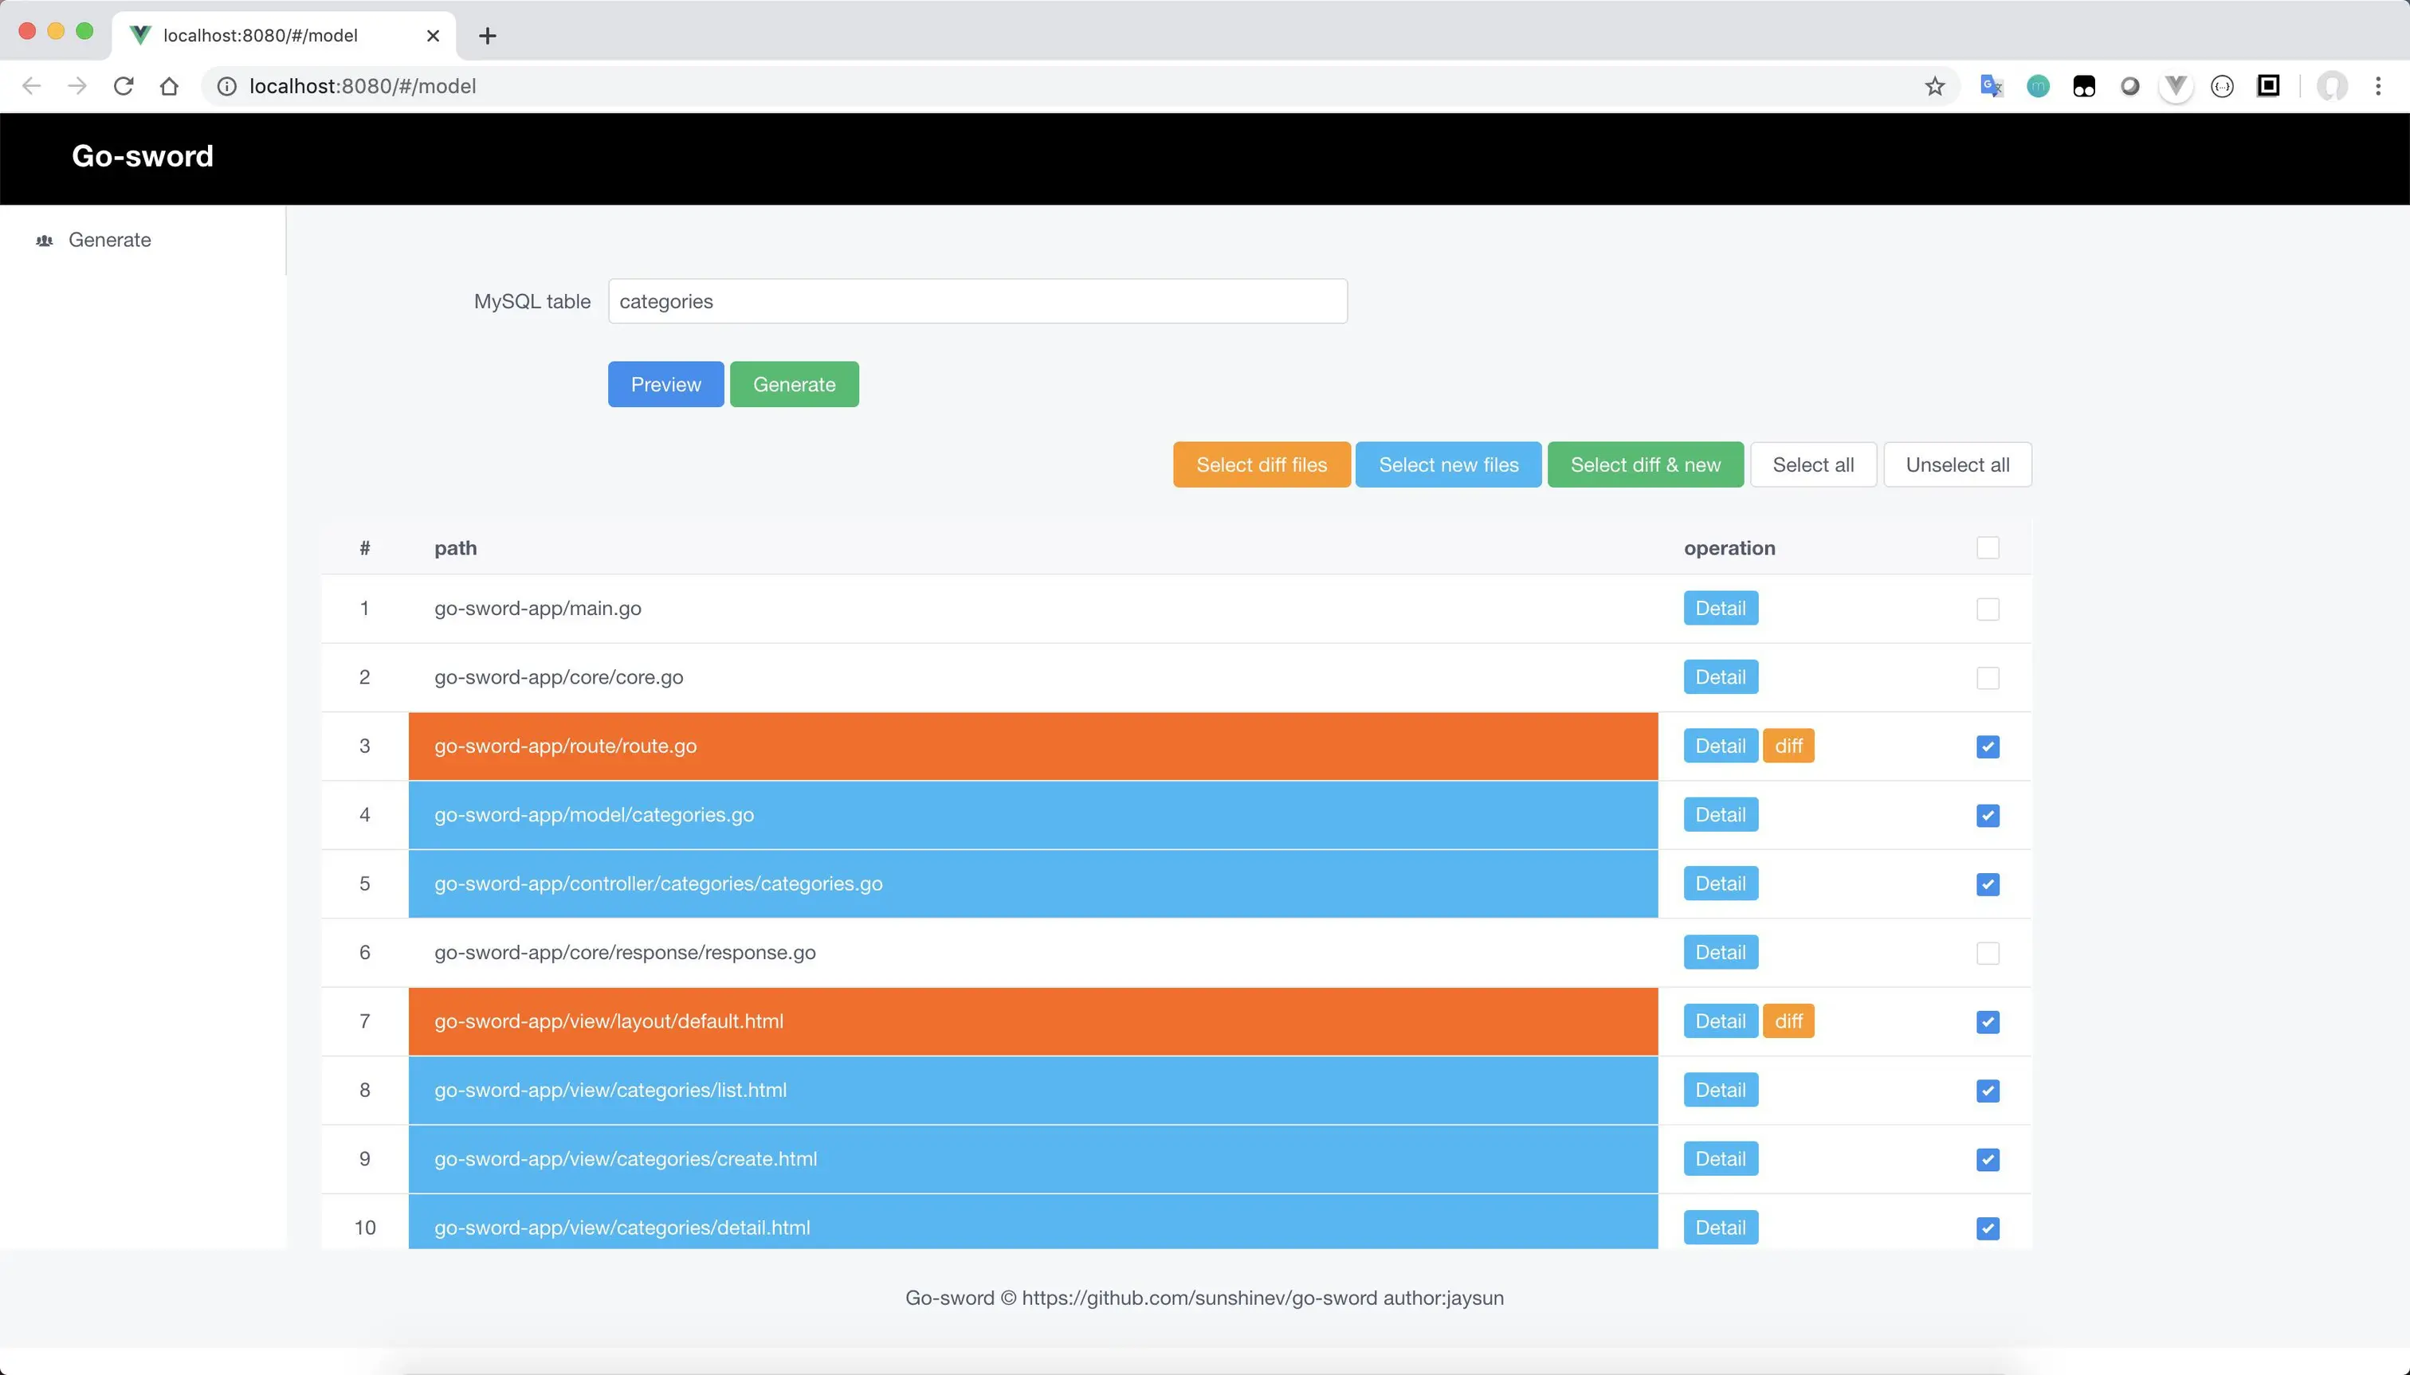Open the Generate sidebar menu item
Viewport: 2410px width, 1375px height.
108,240
